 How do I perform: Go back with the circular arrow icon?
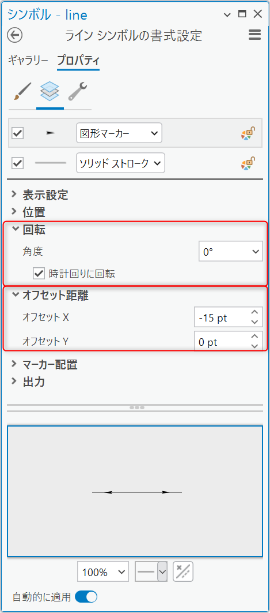click(x=15, y=36)
